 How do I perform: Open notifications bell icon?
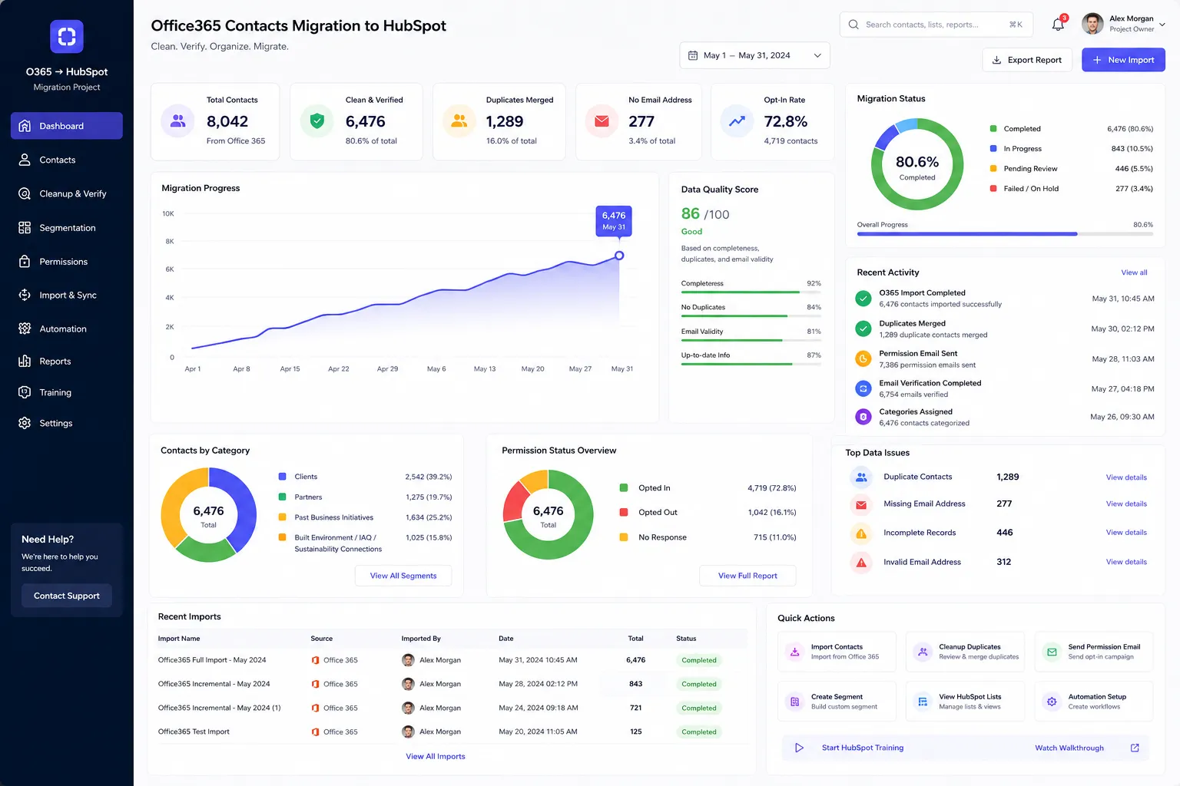tap(1058, 25)
